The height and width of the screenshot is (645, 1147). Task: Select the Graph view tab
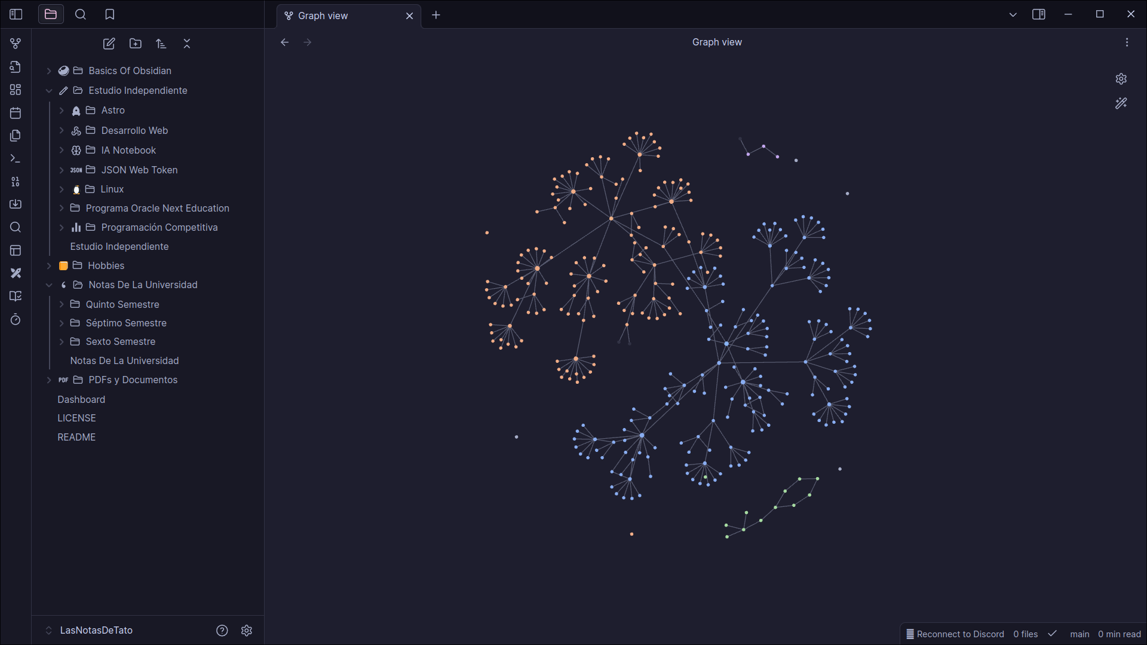[x=348, y=16]
